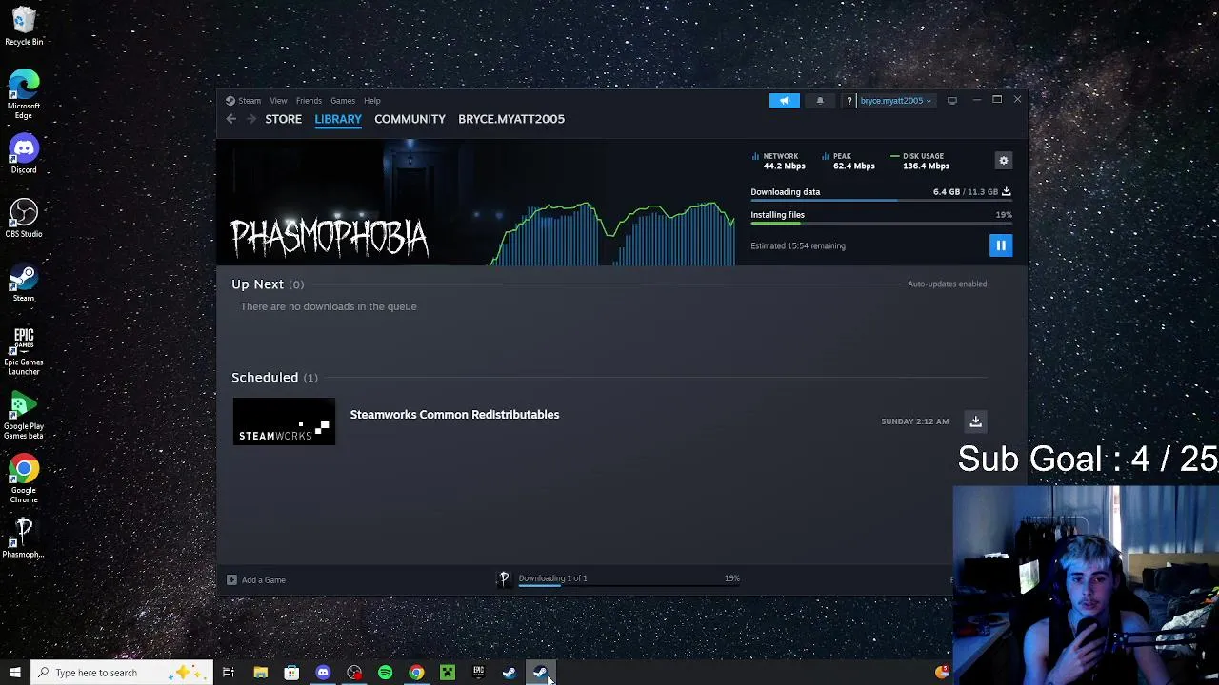
Task: Switch to the STORE tab
Action: coord(284,119)
